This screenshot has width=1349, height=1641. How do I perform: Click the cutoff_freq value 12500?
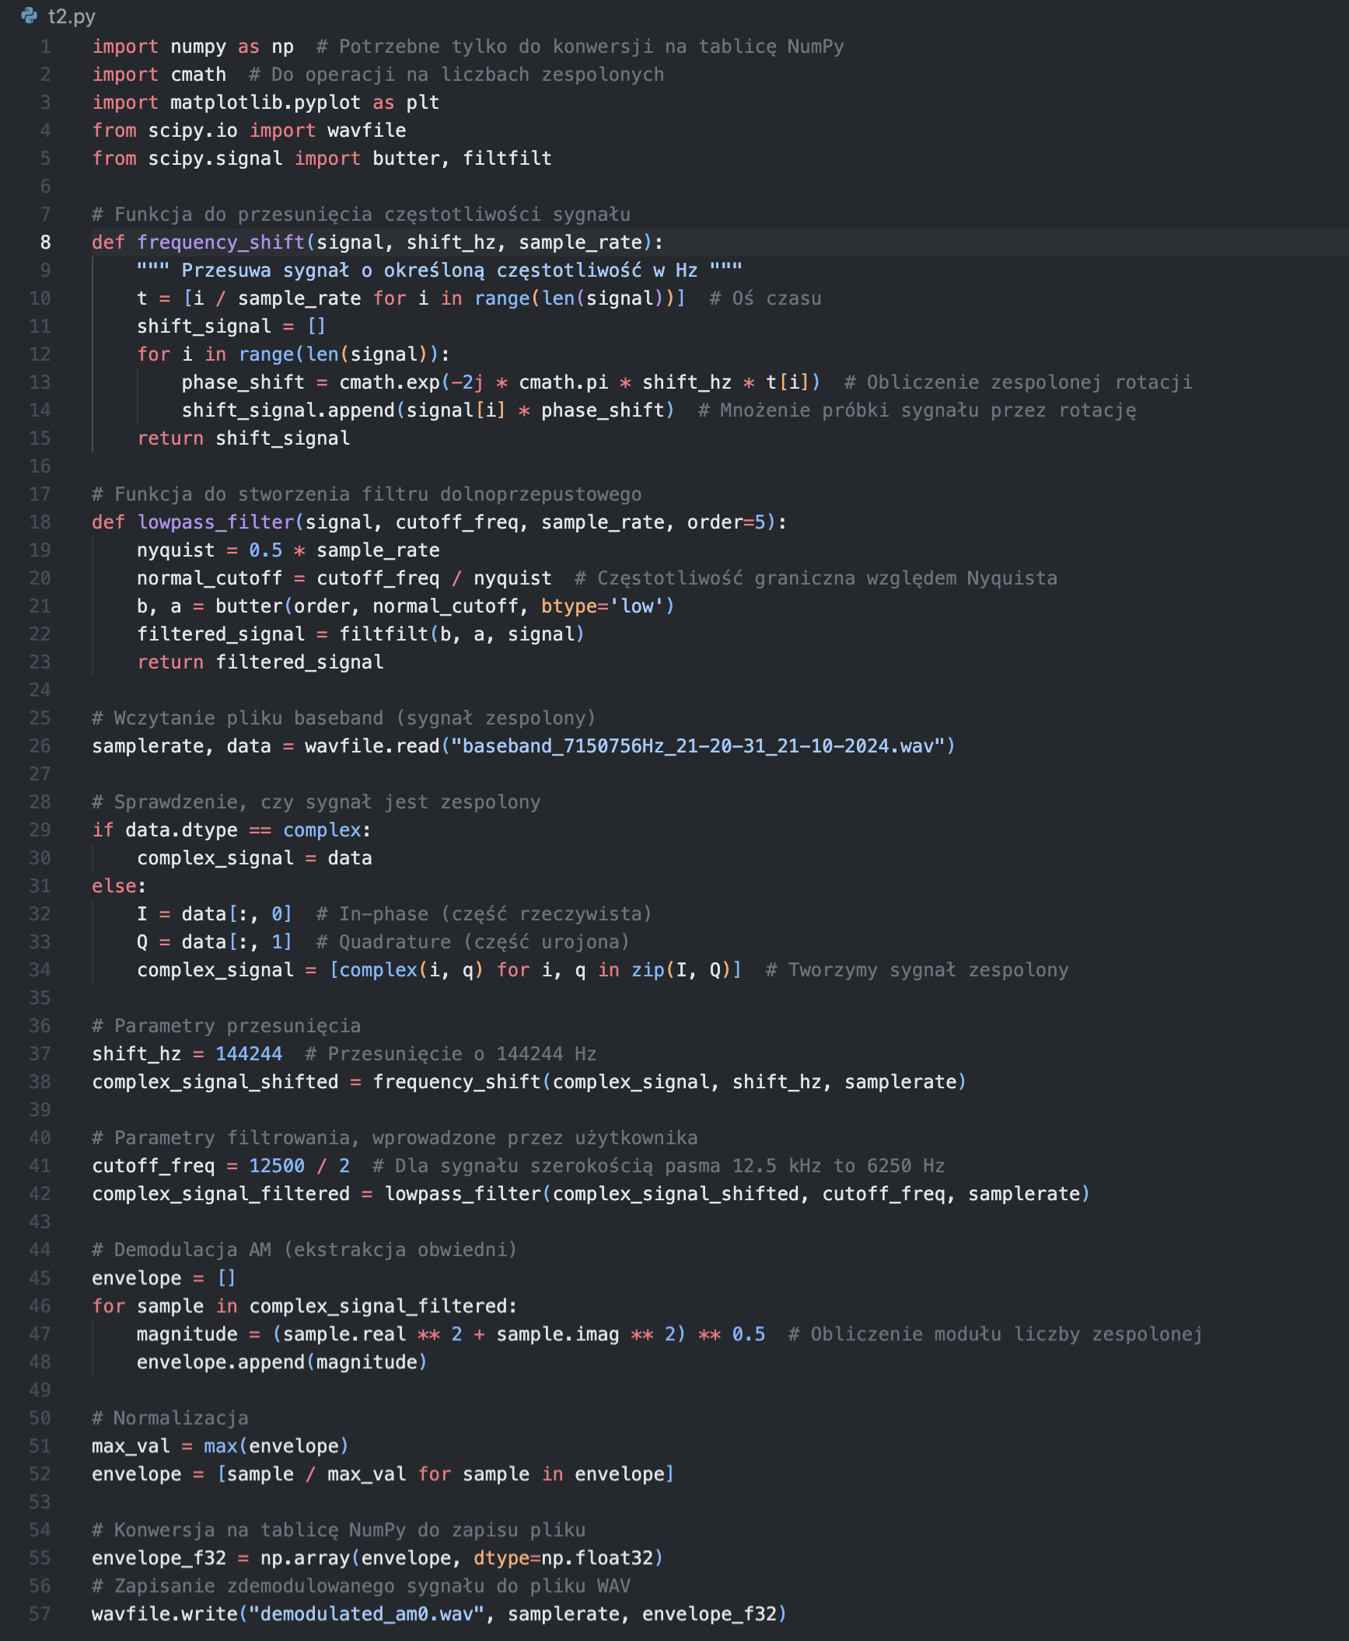pos(277,1166)
